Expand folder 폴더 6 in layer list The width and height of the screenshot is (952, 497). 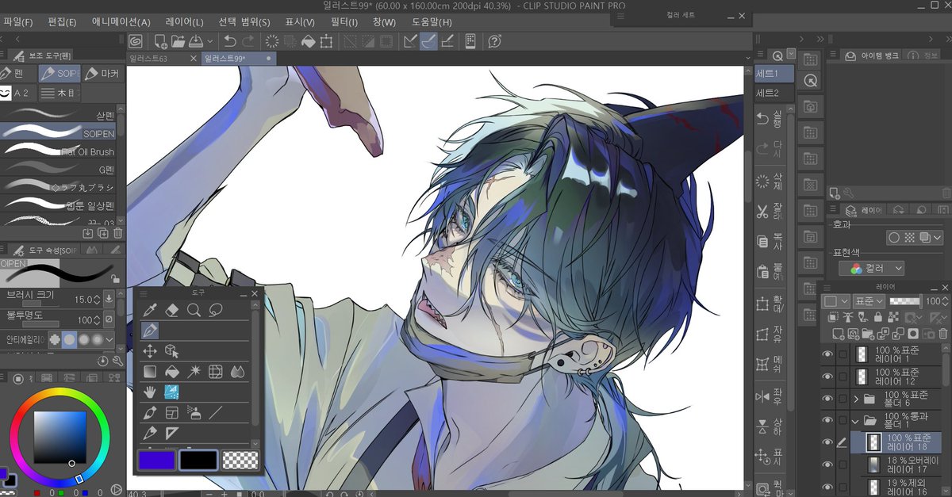(x=856, y=399)
